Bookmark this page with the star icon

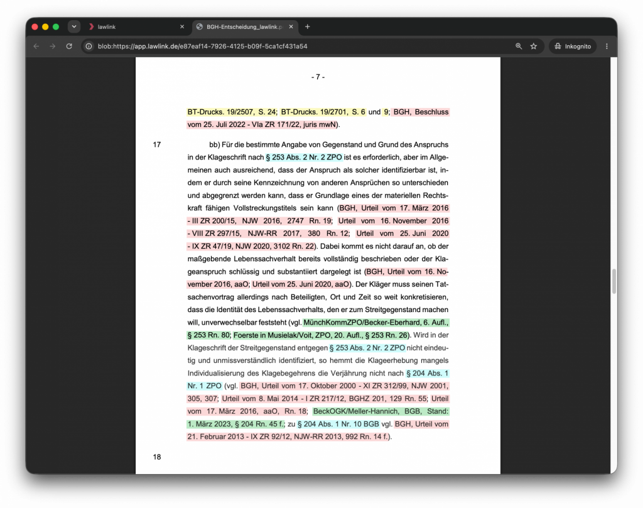(x=534, y=46)
